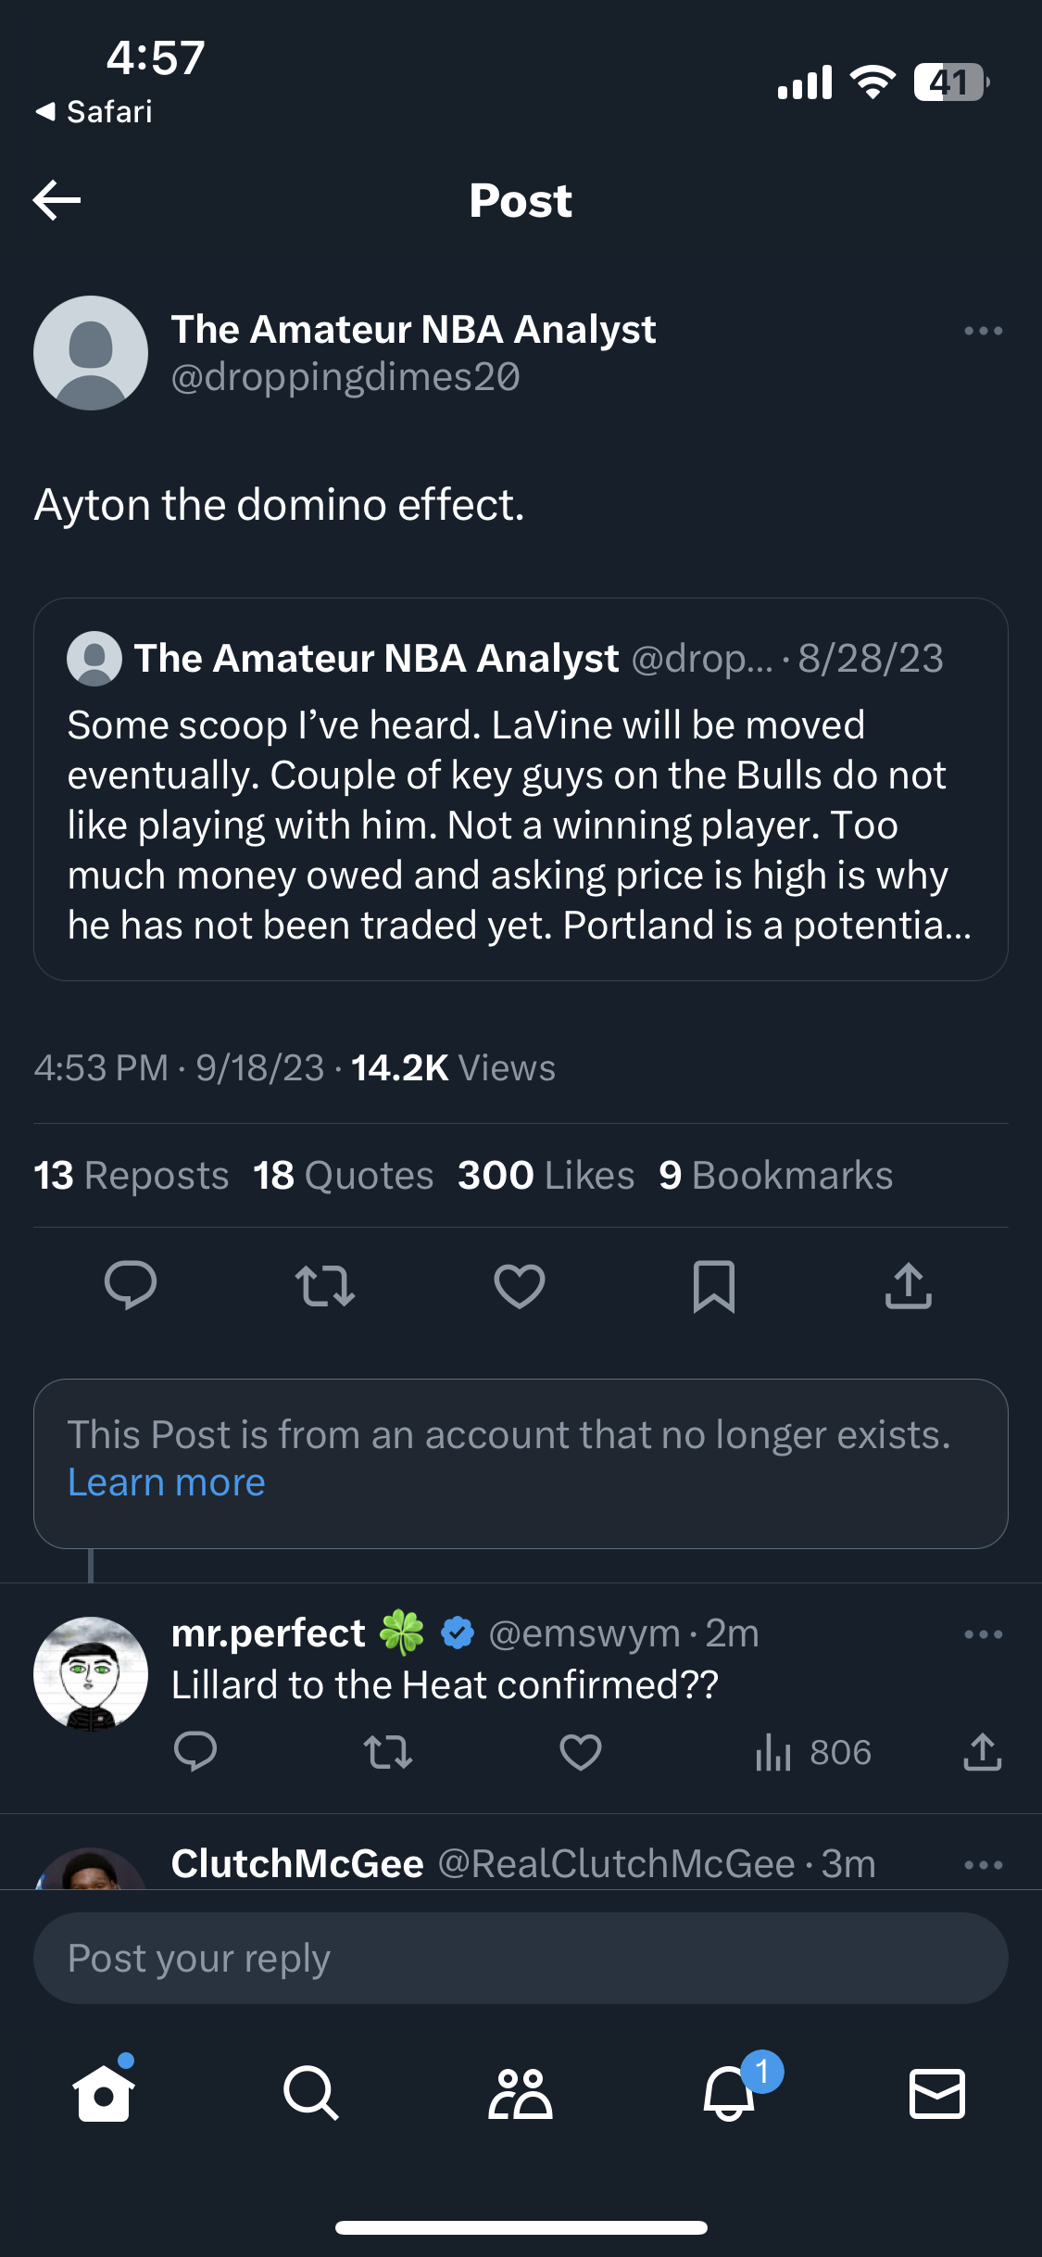View analytics for mr.perfect's reply
This screenshot has height=2257, width=1042.
812,1752
